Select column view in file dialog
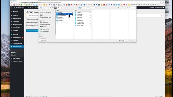173x97 pixels. click(x=55, y=8)
